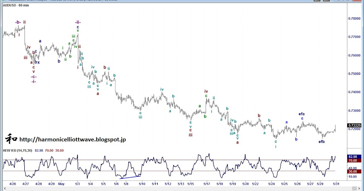Screen dimensions: 364x191
Task: Click the blue 82.98 RSI scale box
Action: (x=354, y=156)
